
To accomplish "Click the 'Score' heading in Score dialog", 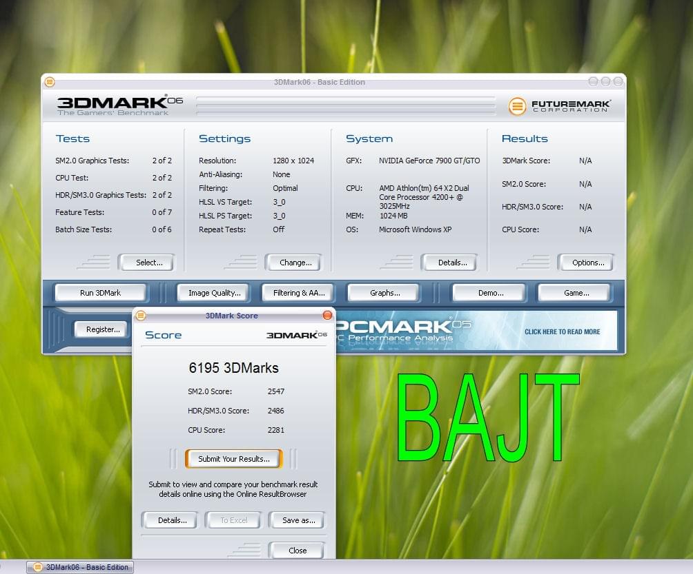I will (x=163, y=335).
